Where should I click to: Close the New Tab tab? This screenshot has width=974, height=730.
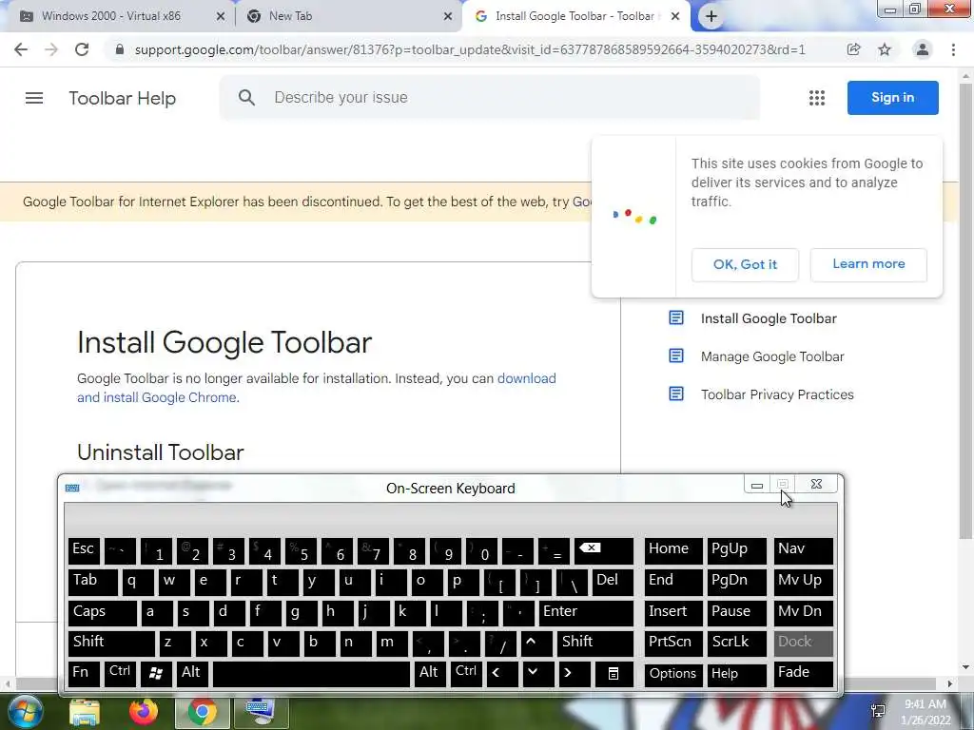pyautogui.click(x=448, y=17)
